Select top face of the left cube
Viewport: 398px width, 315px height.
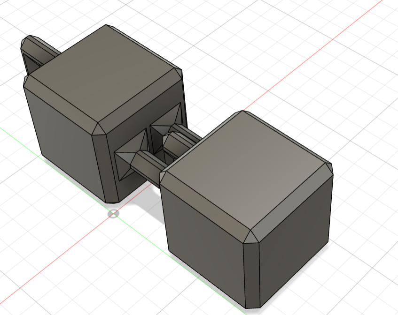(x=103, y=74)
